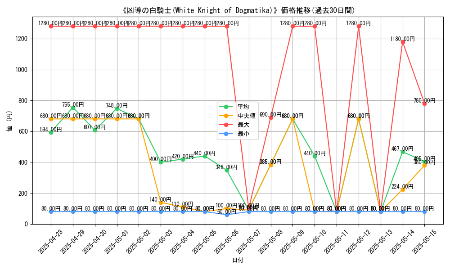Click x-axis date 2025-05-10
The height and width of the screenshot is (270, 450).
[315, 242]
